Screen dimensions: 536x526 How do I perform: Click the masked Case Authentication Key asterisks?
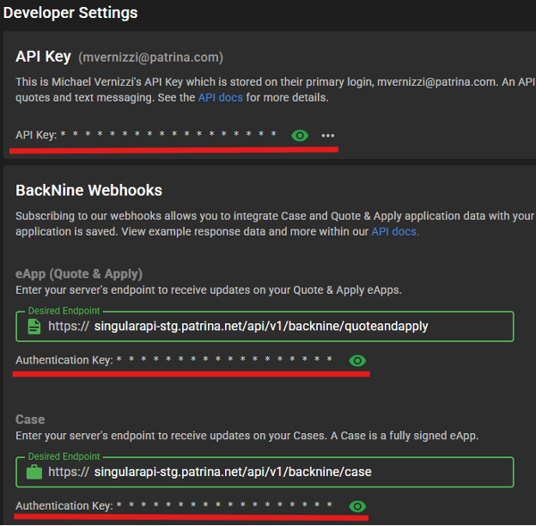click(224, 505)
